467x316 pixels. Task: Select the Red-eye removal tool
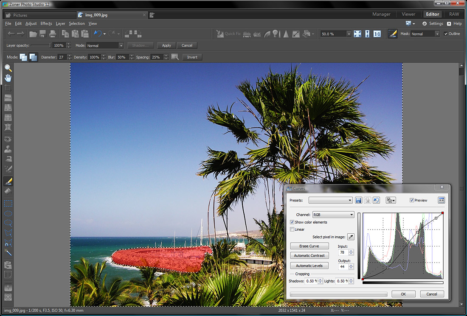tap(8, 139)
